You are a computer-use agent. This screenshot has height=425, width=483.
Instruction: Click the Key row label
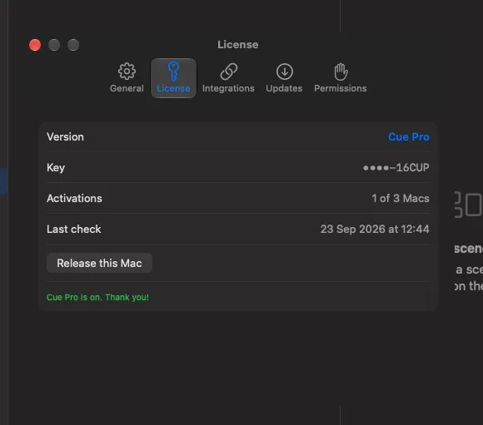[x=56, y=168]
